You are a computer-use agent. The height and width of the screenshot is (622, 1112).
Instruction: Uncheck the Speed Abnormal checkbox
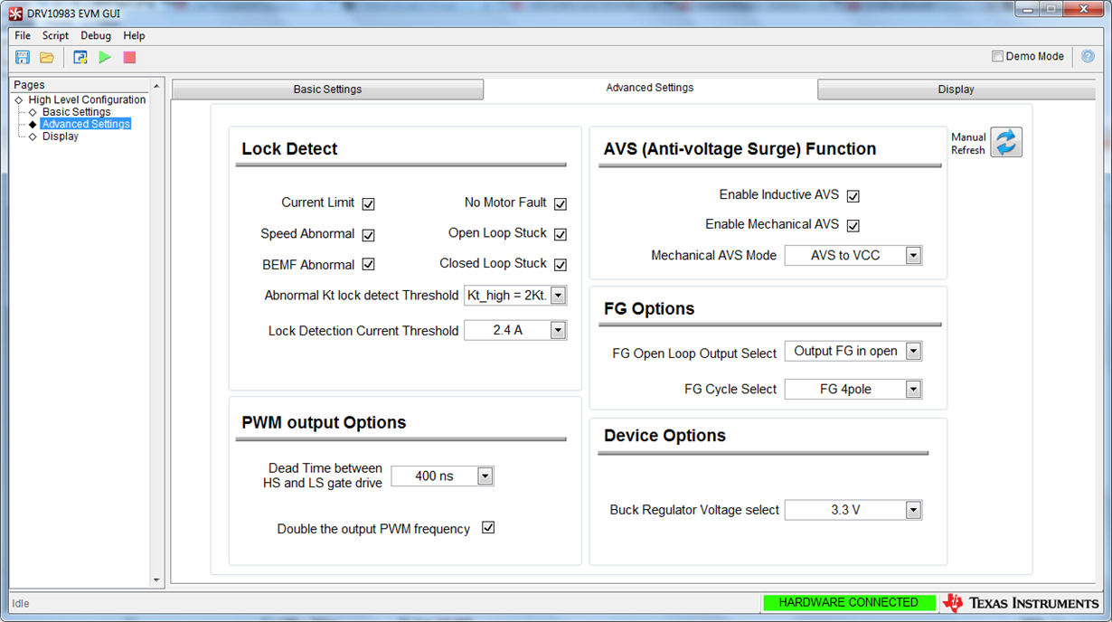click(368, 235)
